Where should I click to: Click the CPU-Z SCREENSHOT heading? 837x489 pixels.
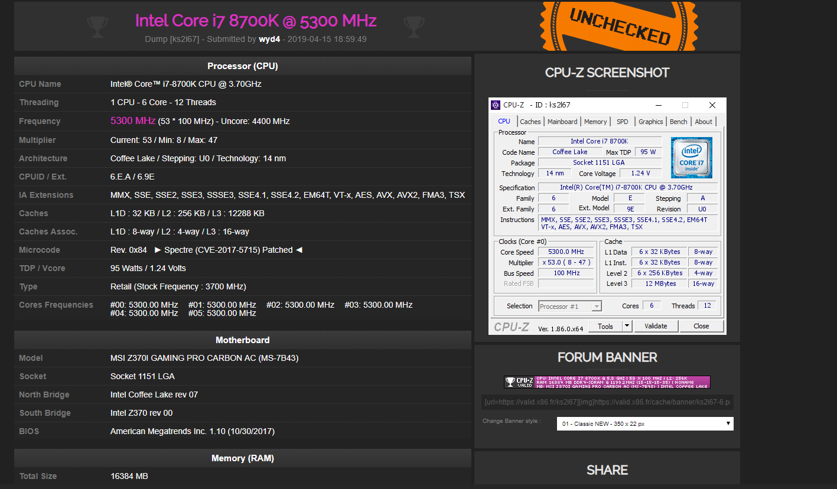point(607,73)
